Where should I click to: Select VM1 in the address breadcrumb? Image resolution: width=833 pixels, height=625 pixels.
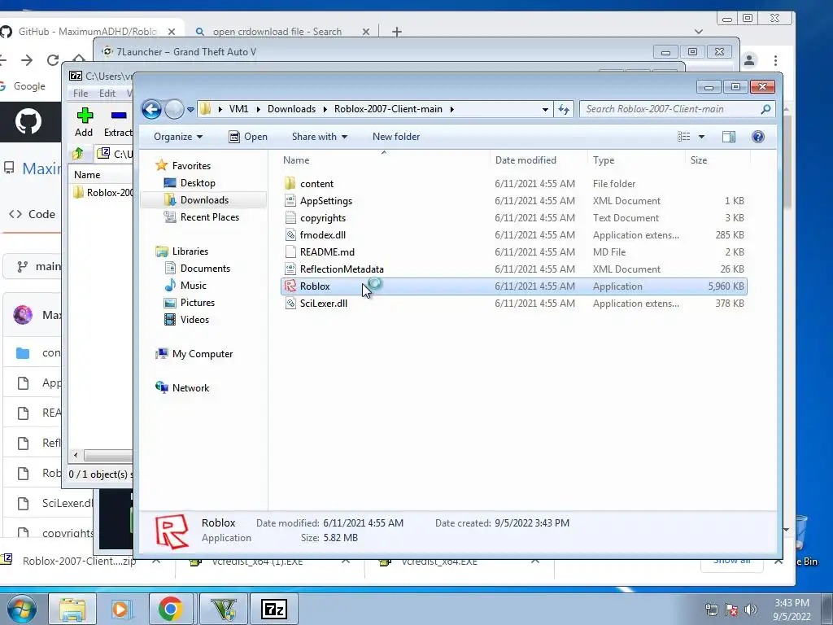tap(238, 109)
